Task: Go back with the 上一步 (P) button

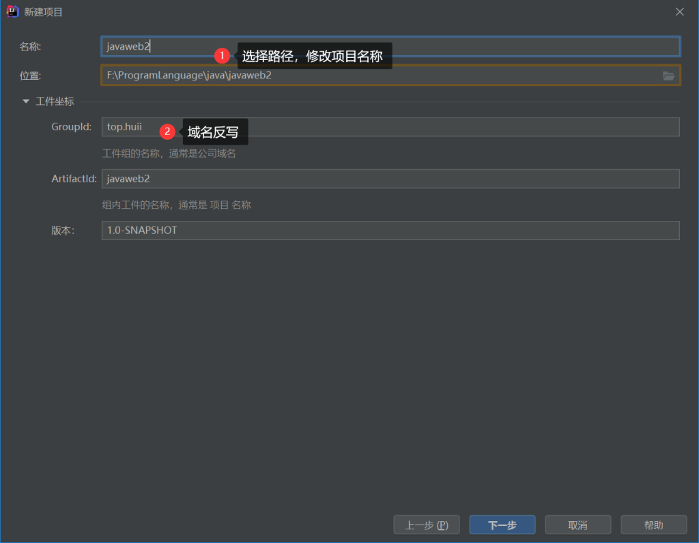Action: click(427, 525)
